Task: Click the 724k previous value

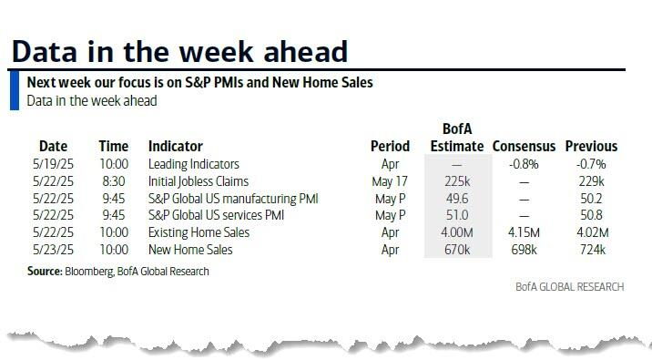Action: (593, 250)
